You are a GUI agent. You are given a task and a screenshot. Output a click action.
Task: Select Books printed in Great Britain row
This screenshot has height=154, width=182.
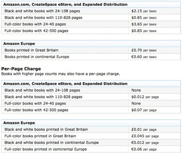91,50
